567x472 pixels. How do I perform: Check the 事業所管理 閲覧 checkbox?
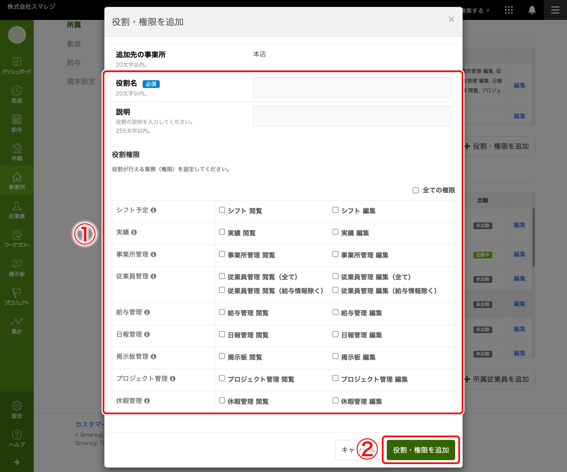pos(222,254)
